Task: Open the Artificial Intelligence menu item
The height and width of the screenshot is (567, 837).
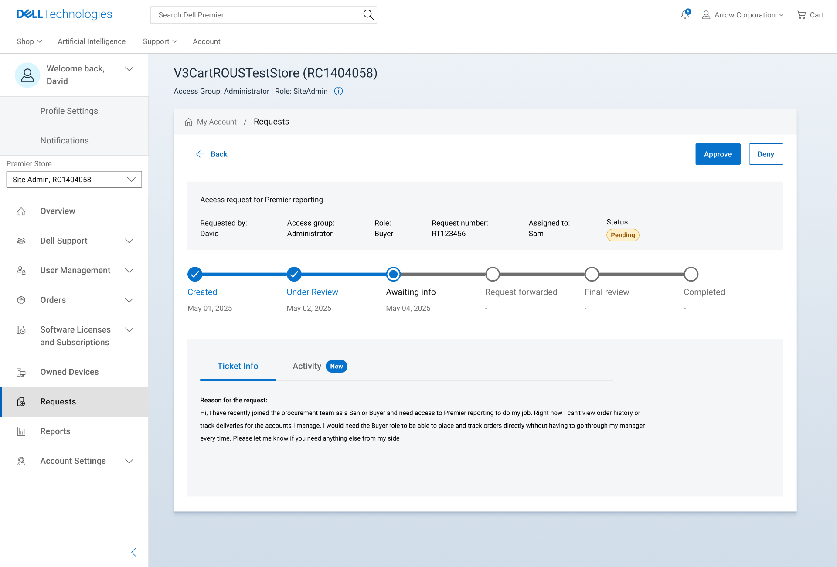Action: 92,41
